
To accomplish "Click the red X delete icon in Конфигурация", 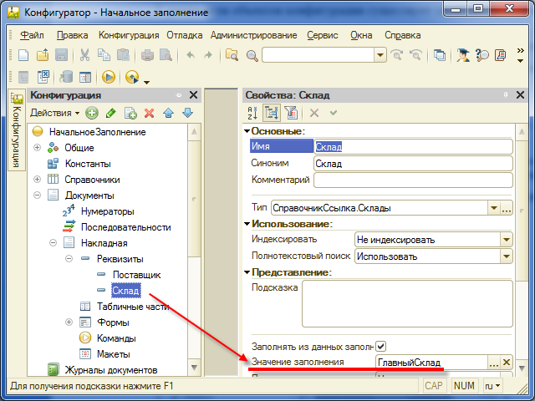I will click(150, 113).
